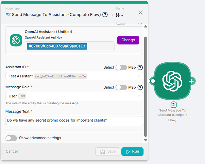The height and width of the screenshot is (164, 205).
Task: Click the truncated node name field
Action: click(x=119, y=14)
